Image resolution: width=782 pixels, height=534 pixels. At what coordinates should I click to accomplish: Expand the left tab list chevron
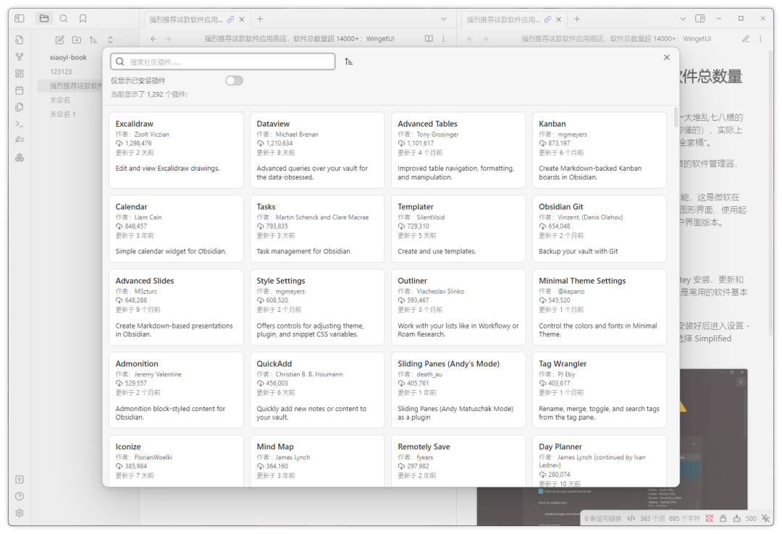pos(444,19)
